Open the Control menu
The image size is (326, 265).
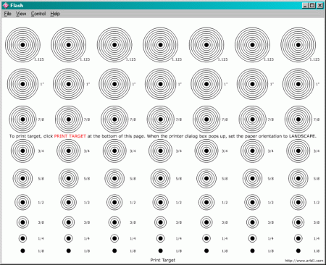[38, 14]
